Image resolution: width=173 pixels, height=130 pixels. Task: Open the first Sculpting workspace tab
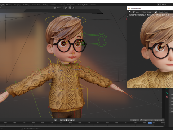pos(17,5)
